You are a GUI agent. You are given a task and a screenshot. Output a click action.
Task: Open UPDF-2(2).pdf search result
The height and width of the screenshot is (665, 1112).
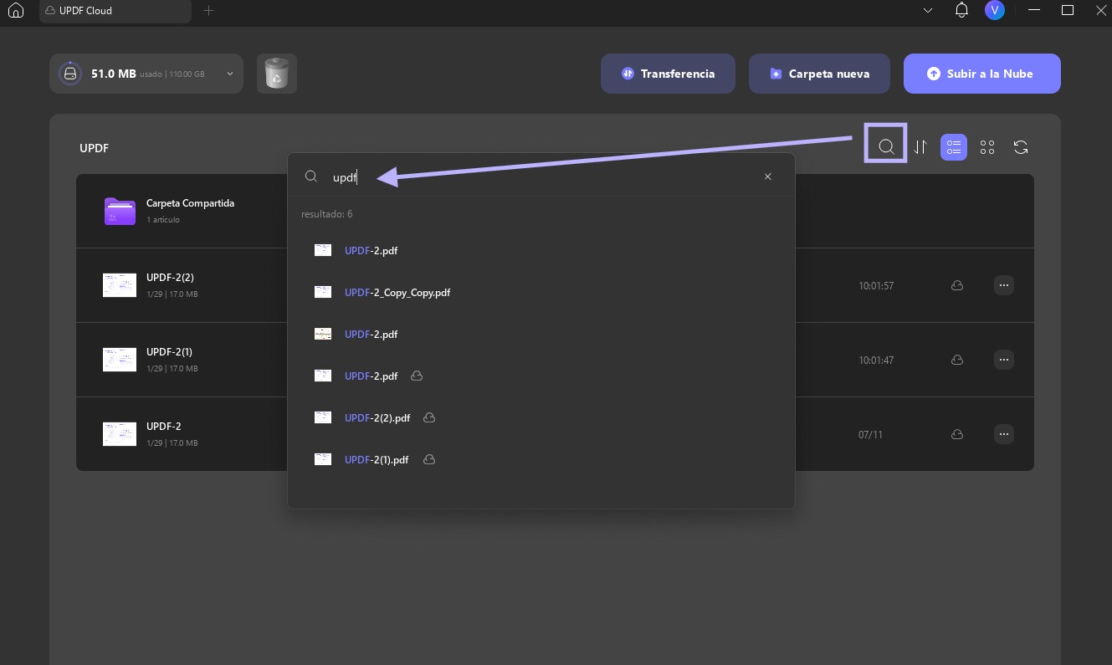(x=377, y=417)
